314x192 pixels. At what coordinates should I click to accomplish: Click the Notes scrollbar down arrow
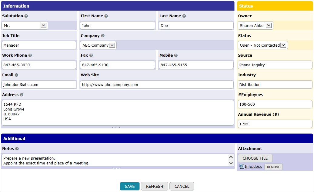tap(231, 163)
